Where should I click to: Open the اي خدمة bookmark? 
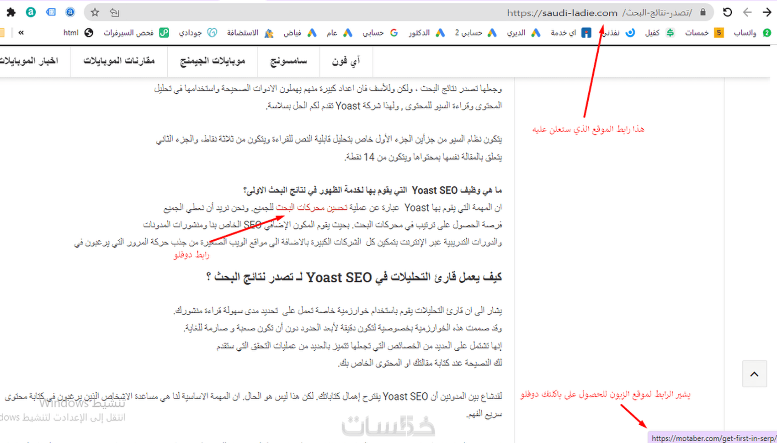pyautogui.click(x=571, y=33)
